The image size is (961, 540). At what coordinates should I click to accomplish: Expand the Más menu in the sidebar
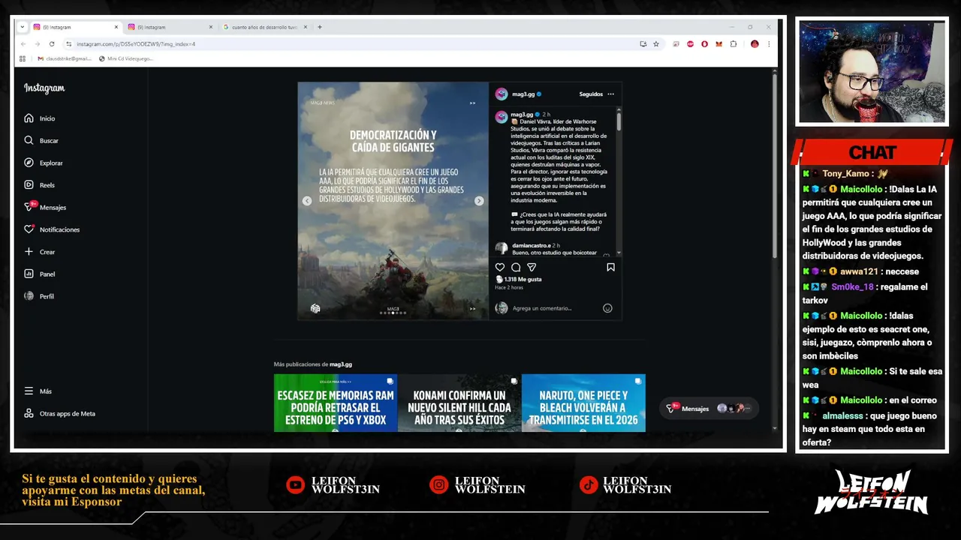38,391
